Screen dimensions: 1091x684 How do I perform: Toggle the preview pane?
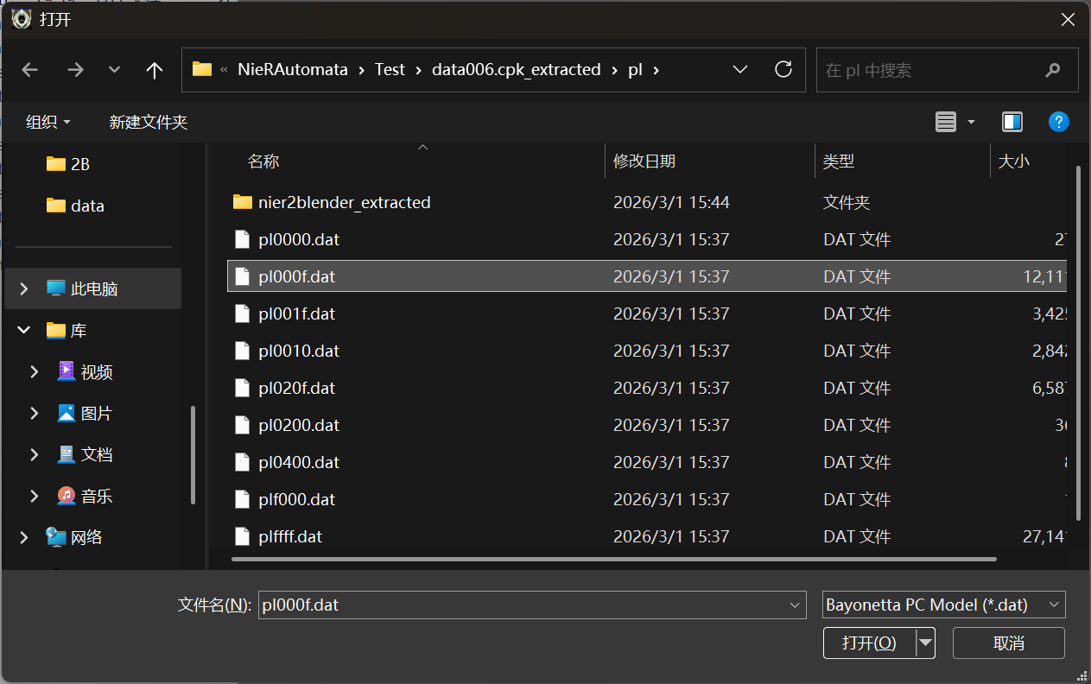[x=1012, y=122]
